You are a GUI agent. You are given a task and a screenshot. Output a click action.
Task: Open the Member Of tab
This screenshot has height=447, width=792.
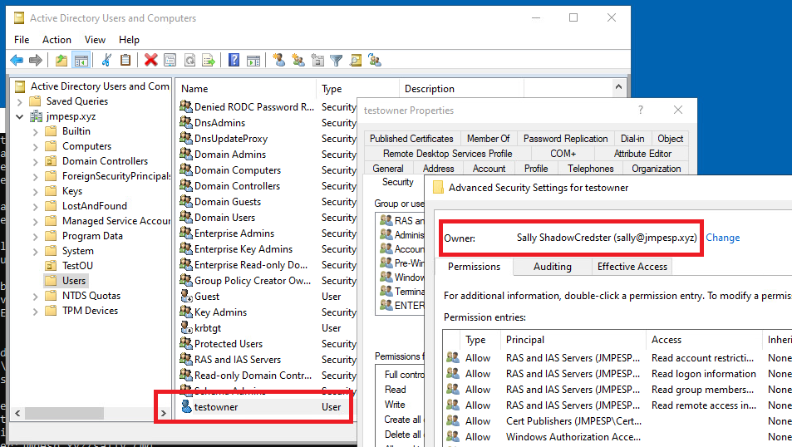(x=488, y=139)
